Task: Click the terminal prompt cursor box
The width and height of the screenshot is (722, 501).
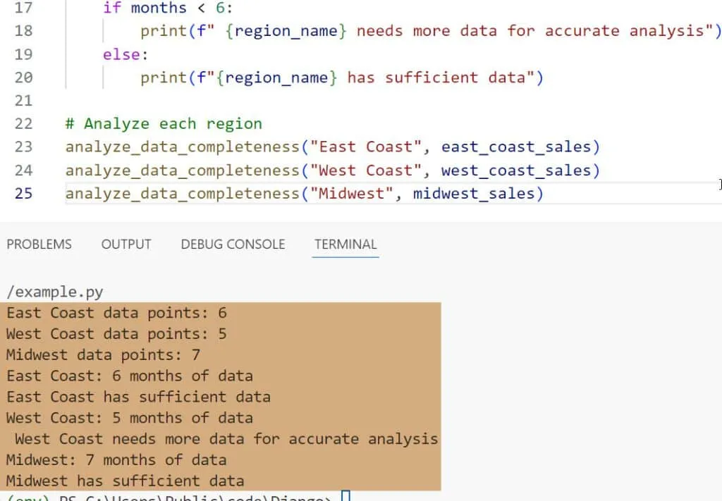Action: (x=345, y=497)
